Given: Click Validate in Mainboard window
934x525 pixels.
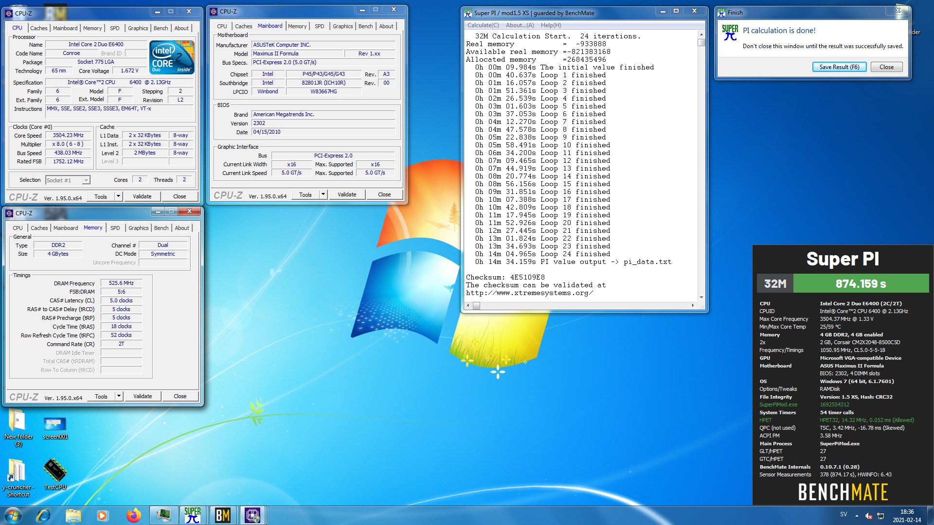Looking at the screenshot, I should coord(347,194).
